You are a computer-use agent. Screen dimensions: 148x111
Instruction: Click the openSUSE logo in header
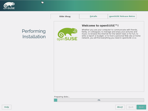[x=9, y=6]
